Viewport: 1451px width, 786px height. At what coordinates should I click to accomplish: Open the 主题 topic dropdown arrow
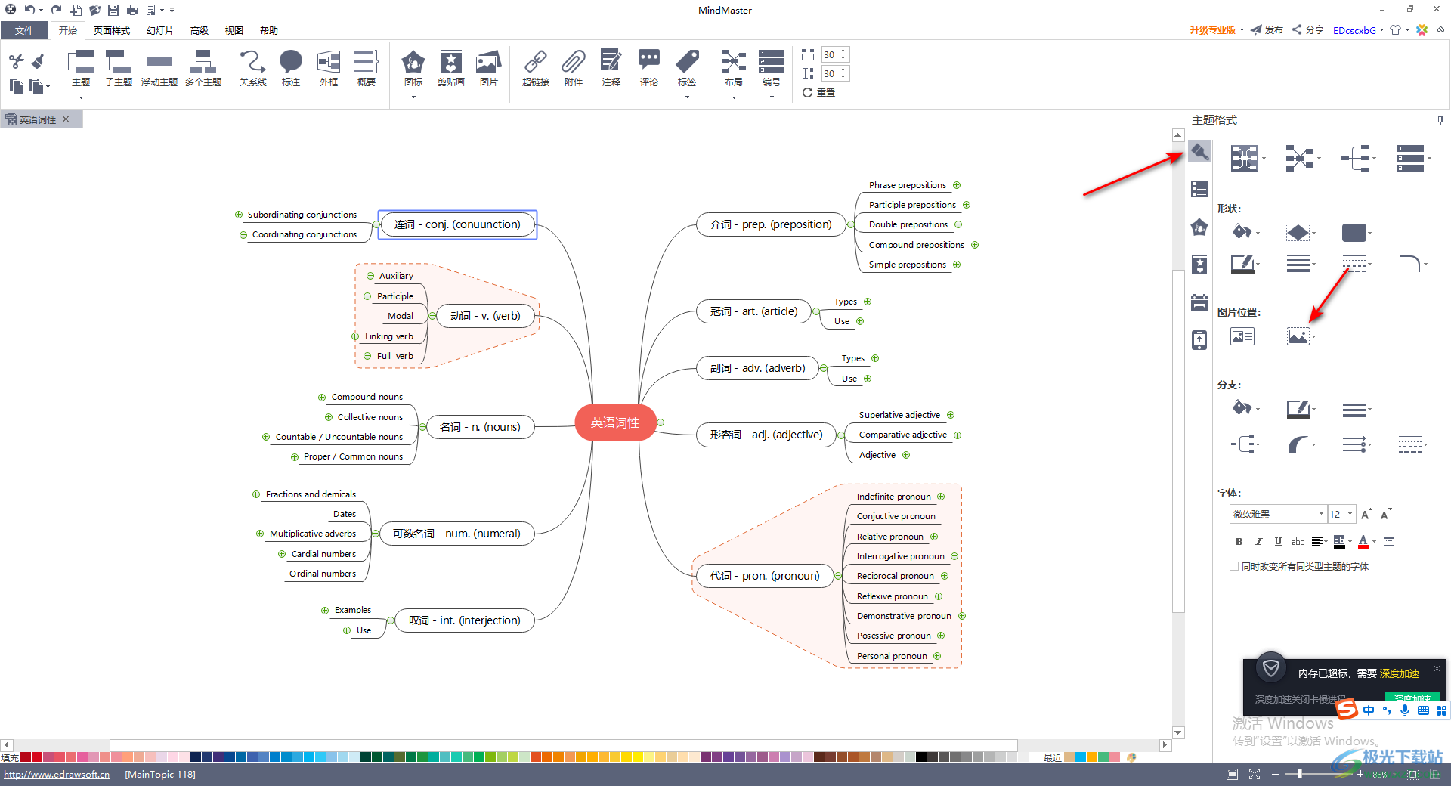(81, 97)
